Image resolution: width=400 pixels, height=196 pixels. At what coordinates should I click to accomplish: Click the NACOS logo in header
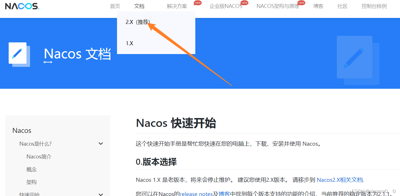point(22,6)
